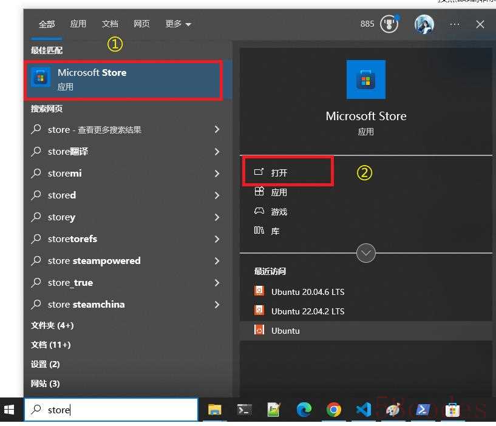This screenshot has height=426, width=496.
Task: Open the 文件夹 (4+) results group
Action: [52, 325]
